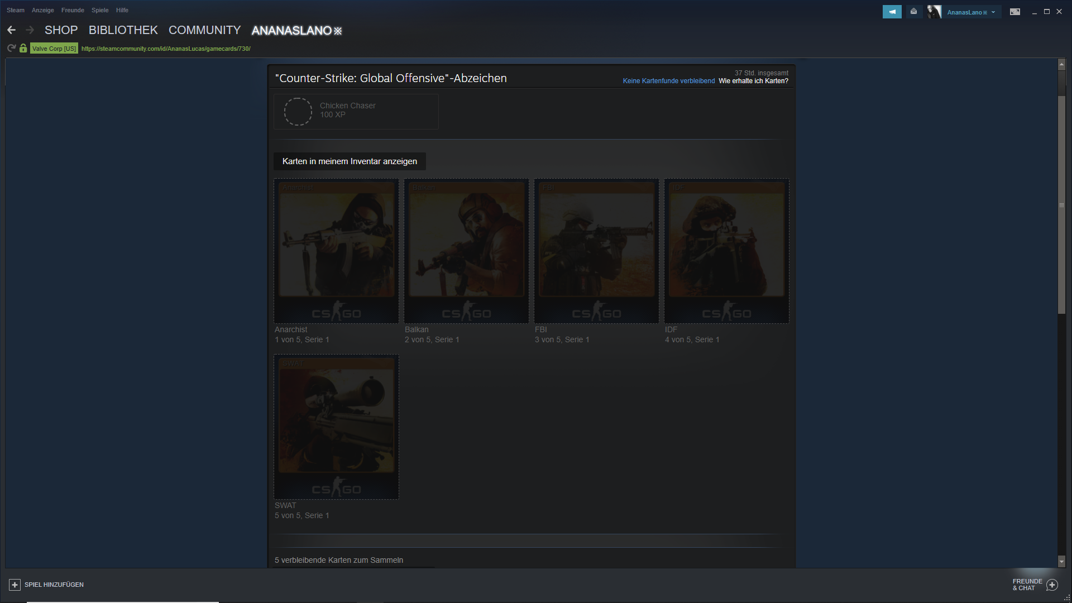Open Friends & Chat plus icon
The height and width of the screenshot is (603, 1072).
[x=1052, y=585]
